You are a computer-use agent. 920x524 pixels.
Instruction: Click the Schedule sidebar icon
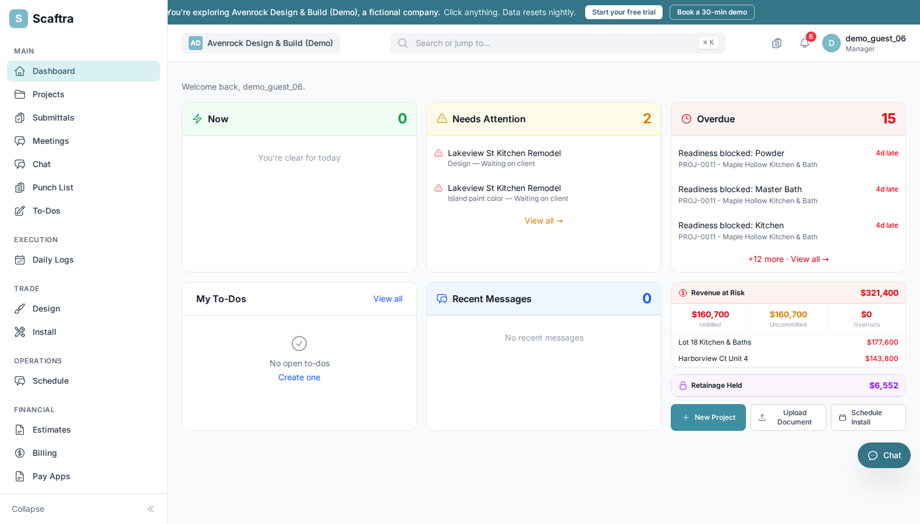point(20,381)
